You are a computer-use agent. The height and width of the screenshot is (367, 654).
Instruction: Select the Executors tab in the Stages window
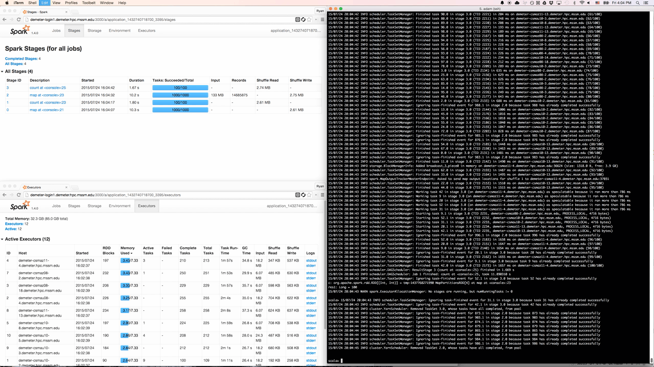point(147,31)
